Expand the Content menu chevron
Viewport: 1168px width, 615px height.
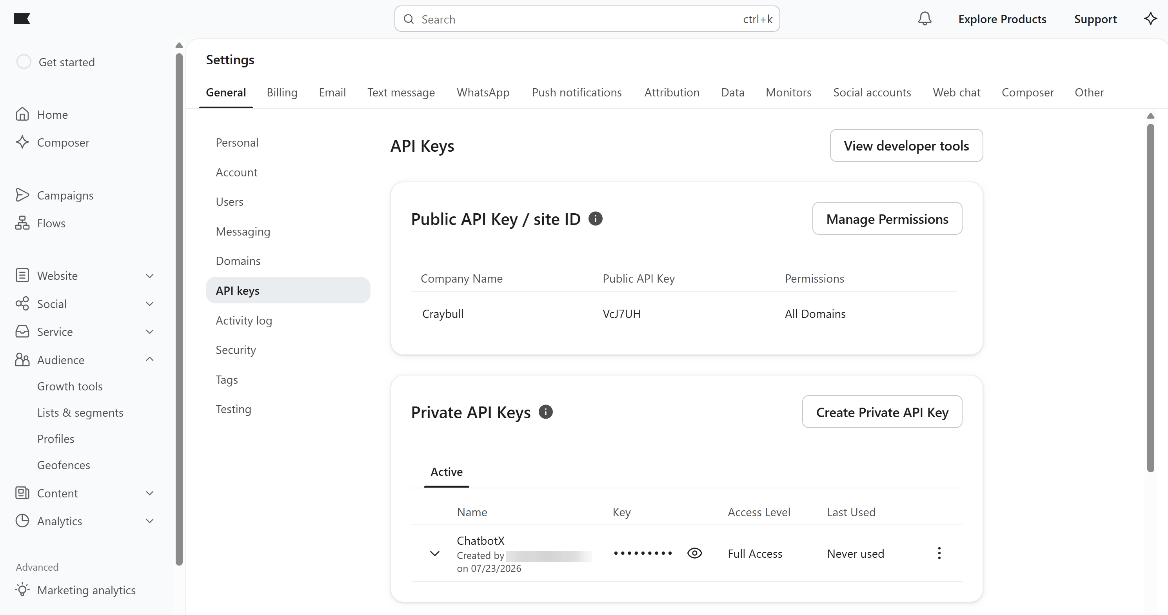point(150,493)
